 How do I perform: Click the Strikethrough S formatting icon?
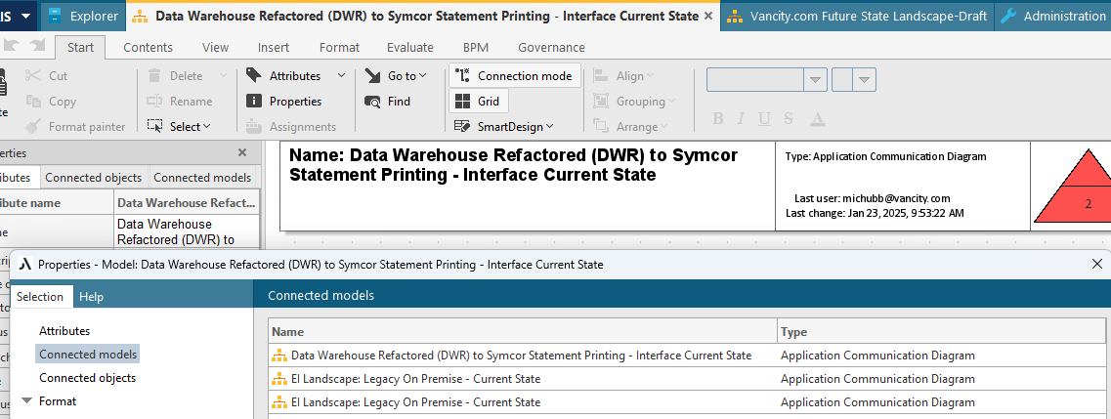click(789, 118)
